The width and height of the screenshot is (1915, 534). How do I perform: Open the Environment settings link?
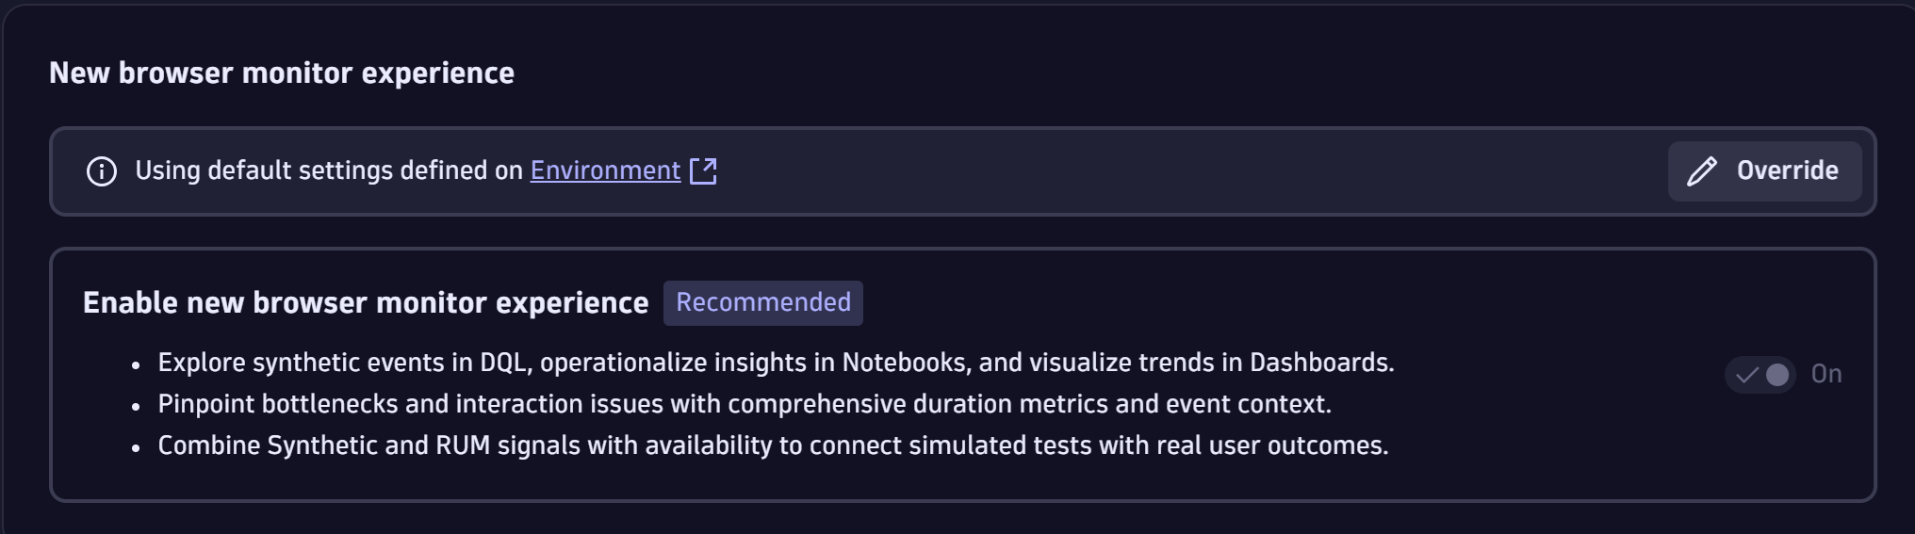pyautogui.click(x=605, y=170)
